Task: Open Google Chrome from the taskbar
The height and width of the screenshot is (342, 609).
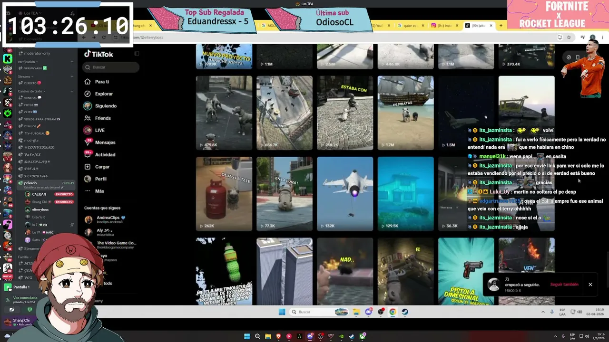Action: click(x=393, y=312)
